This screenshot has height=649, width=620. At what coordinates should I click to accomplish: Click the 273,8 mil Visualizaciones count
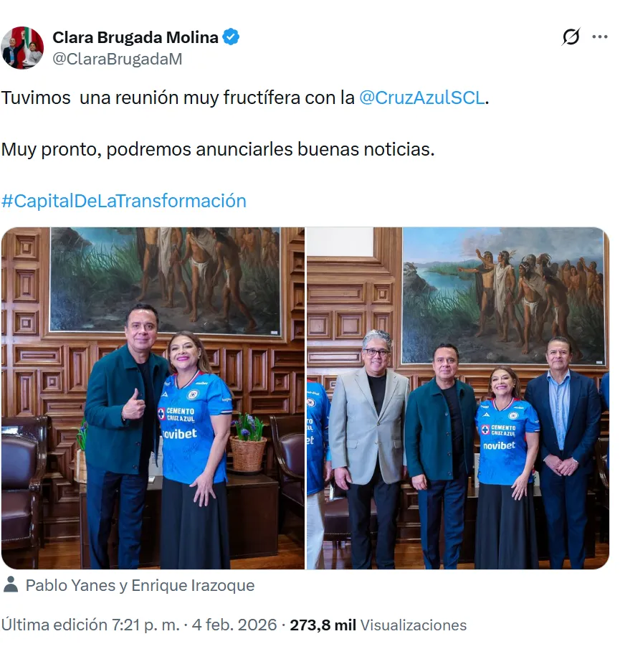point(378,625)
